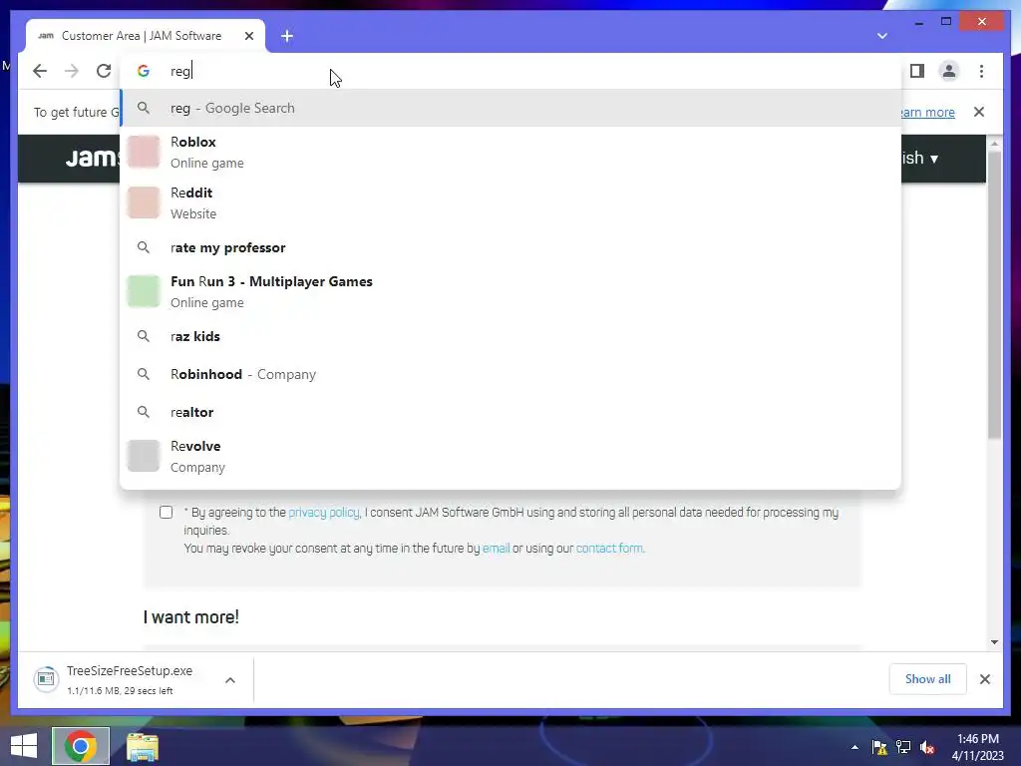Select 'raz kids' suggestion
The image size is (1021, 766).
click(511, 336)
